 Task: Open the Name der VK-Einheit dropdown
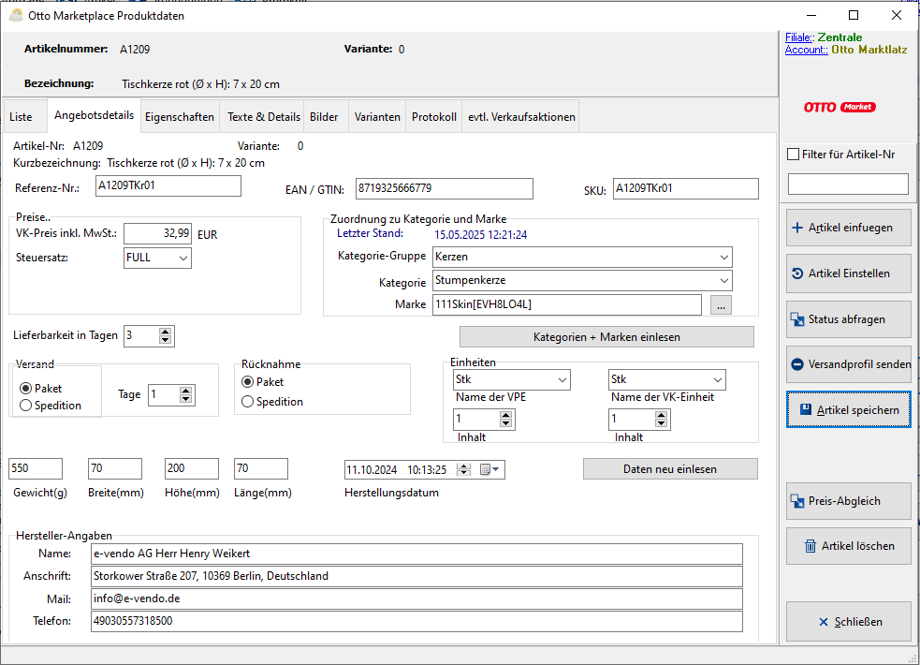pos(717,379)
